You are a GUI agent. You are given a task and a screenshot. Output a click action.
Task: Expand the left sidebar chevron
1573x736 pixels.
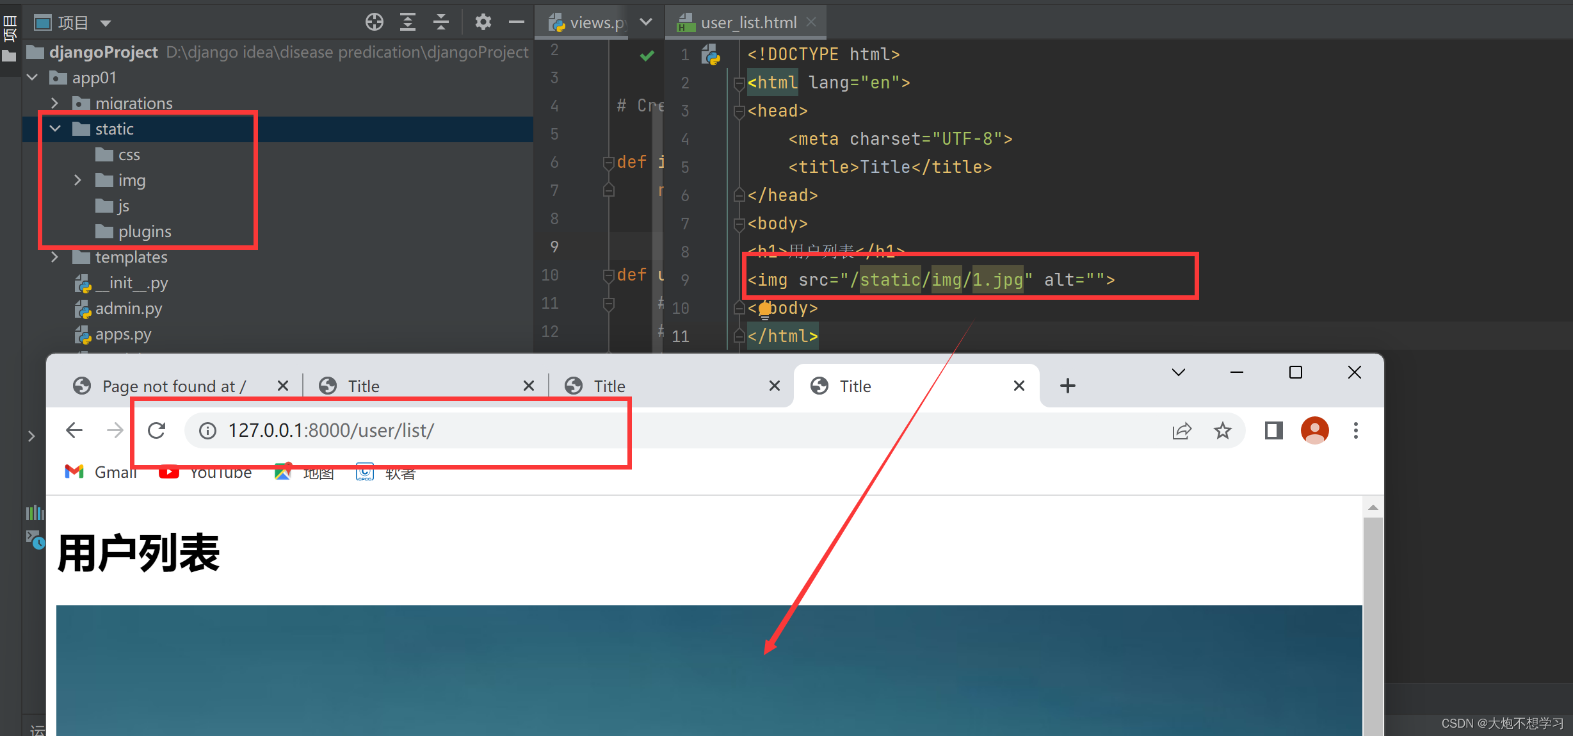click(x=31, y=436)
